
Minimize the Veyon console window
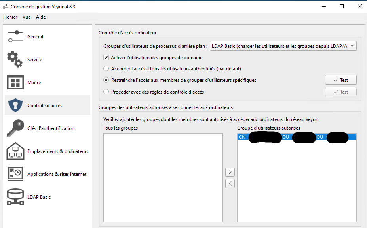coord(324,7)
